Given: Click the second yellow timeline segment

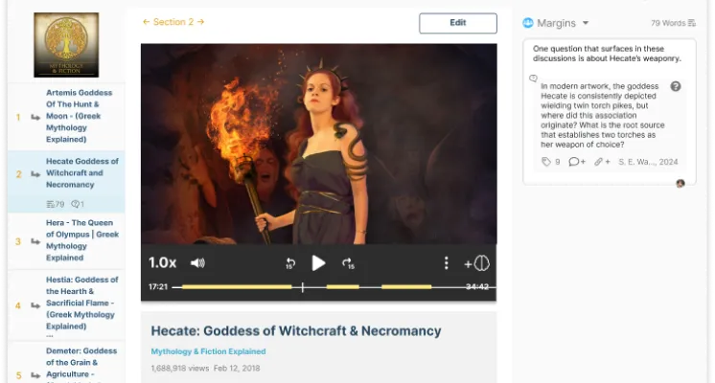Looking at the screenshot, I should coord(343,287).
